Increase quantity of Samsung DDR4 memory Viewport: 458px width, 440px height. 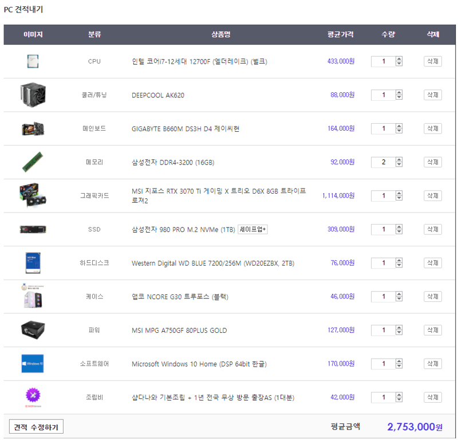tap(398, 160)
